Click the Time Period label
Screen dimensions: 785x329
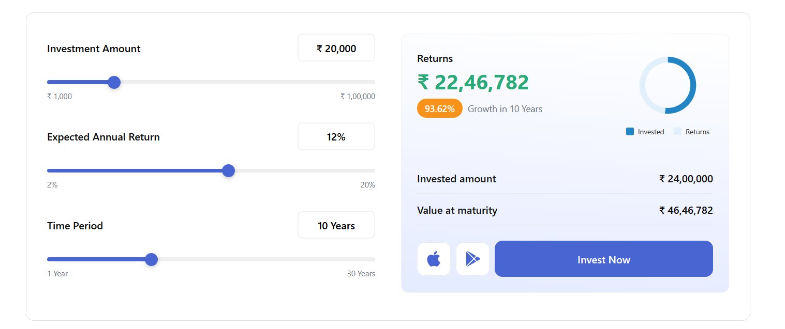coord(75,226)
